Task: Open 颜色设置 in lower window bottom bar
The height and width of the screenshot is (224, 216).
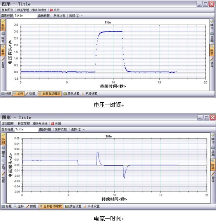Action: click(73, 206)
